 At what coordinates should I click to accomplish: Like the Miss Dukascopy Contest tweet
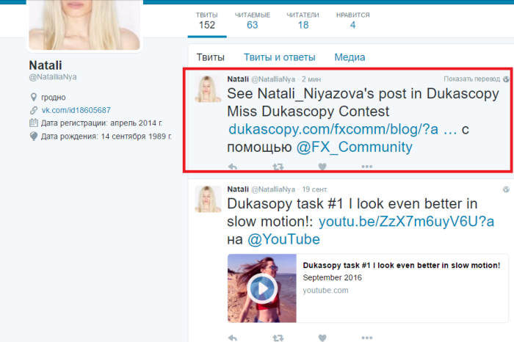coord(322,167)
